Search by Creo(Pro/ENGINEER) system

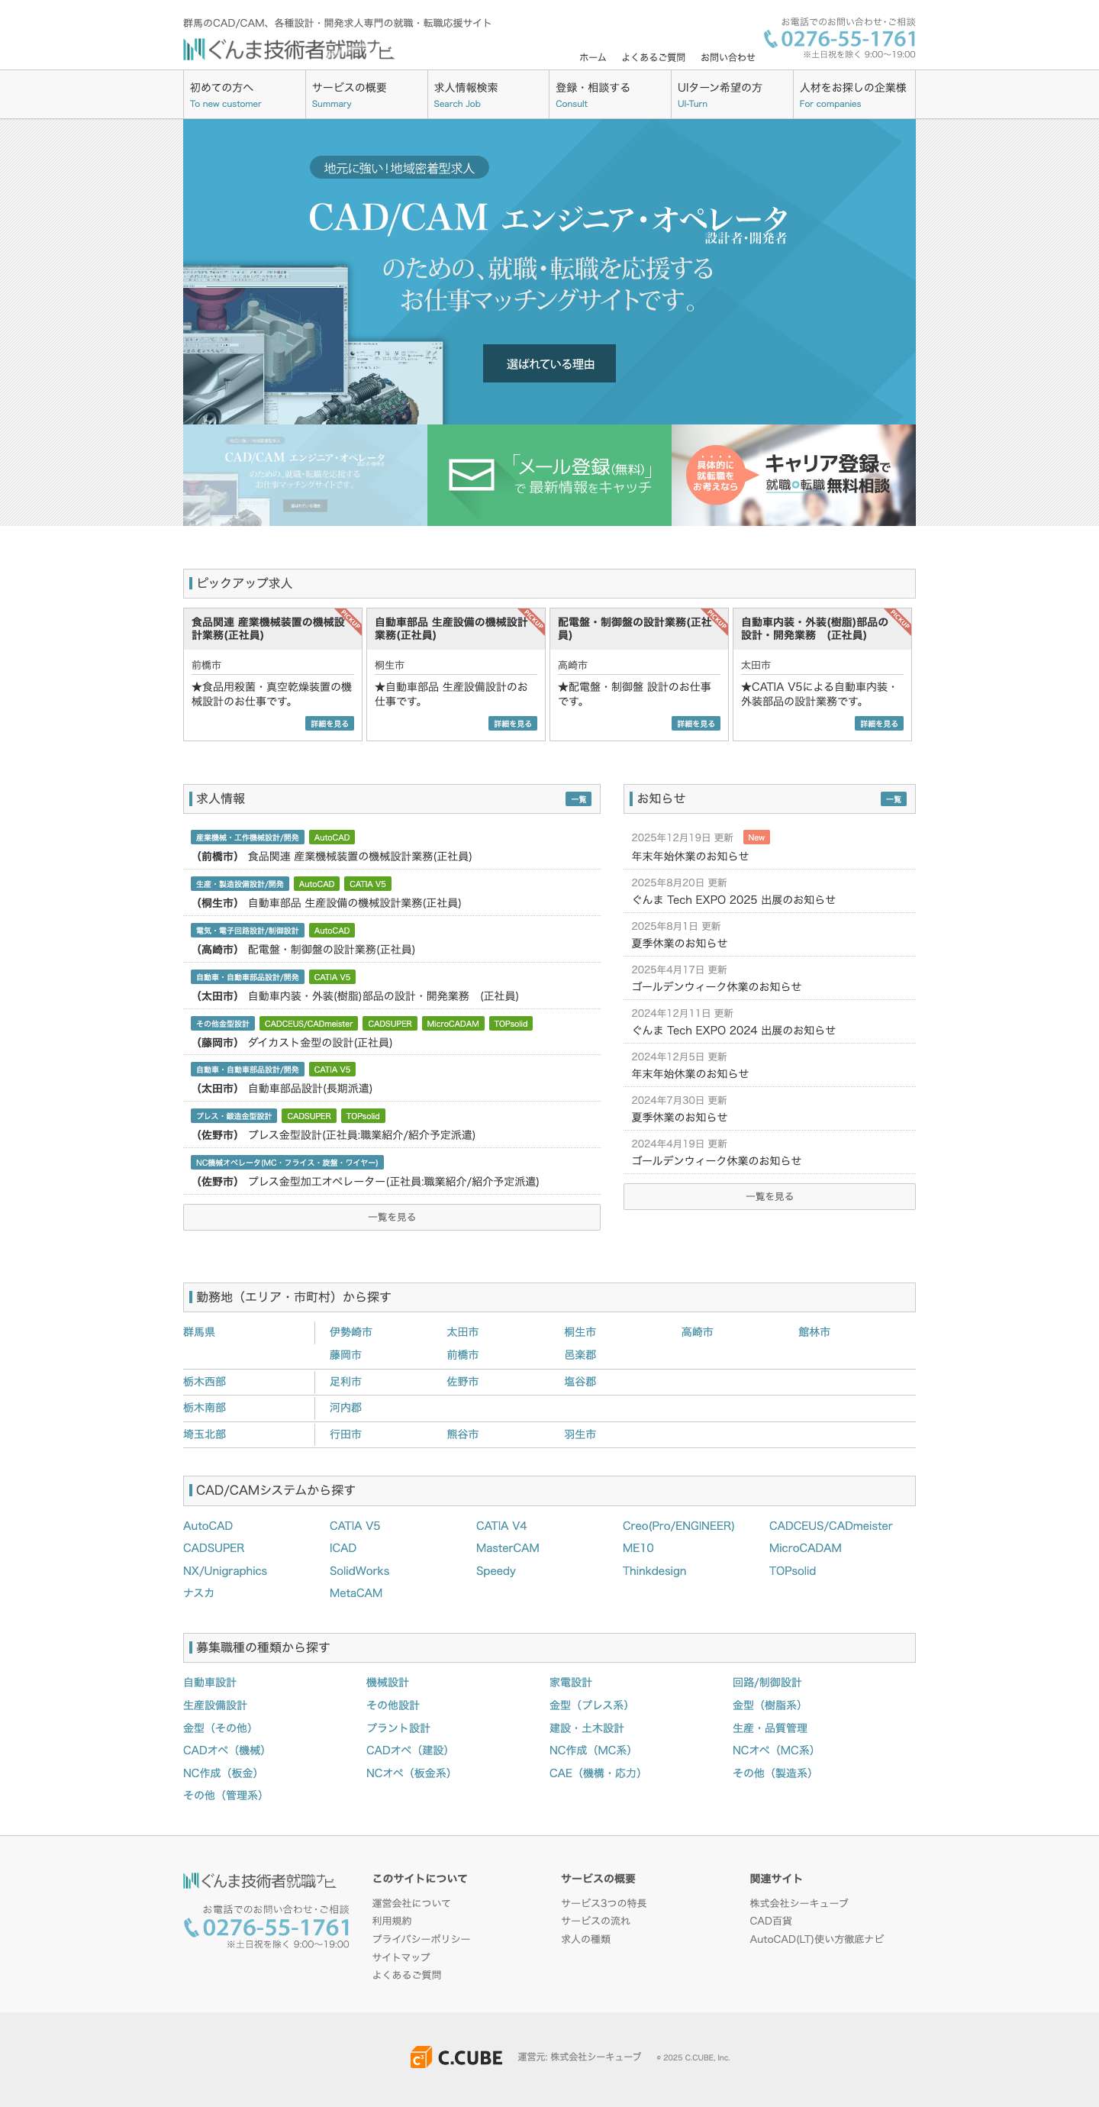[678, 1526]
